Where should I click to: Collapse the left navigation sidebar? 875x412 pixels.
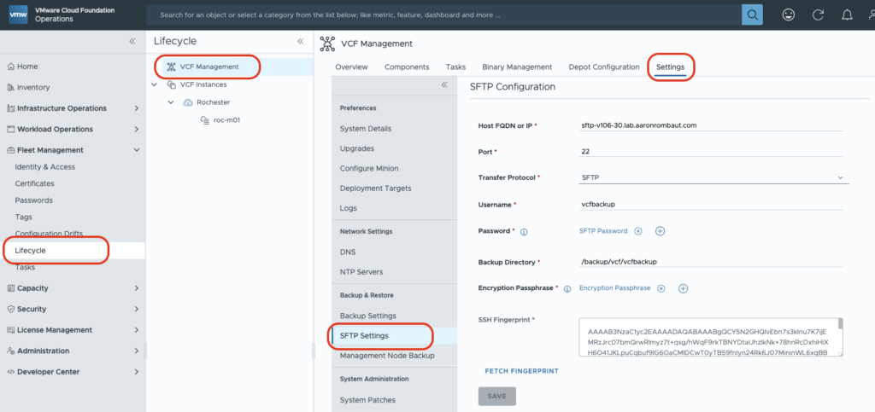[132, 41]
